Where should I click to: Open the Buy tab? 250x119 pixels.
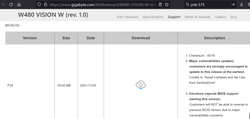234,17
